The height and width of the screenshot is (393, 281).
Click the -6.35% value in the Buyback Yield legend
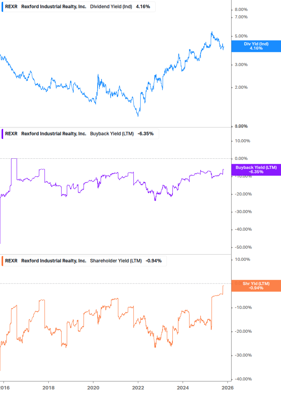[145, 134]
